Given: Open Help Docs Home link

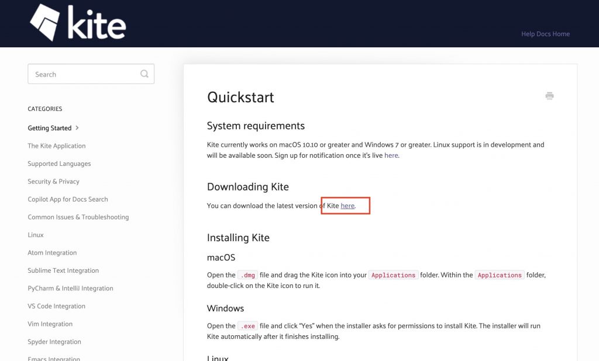Looking at the screenshot, I should pos(545,34).
